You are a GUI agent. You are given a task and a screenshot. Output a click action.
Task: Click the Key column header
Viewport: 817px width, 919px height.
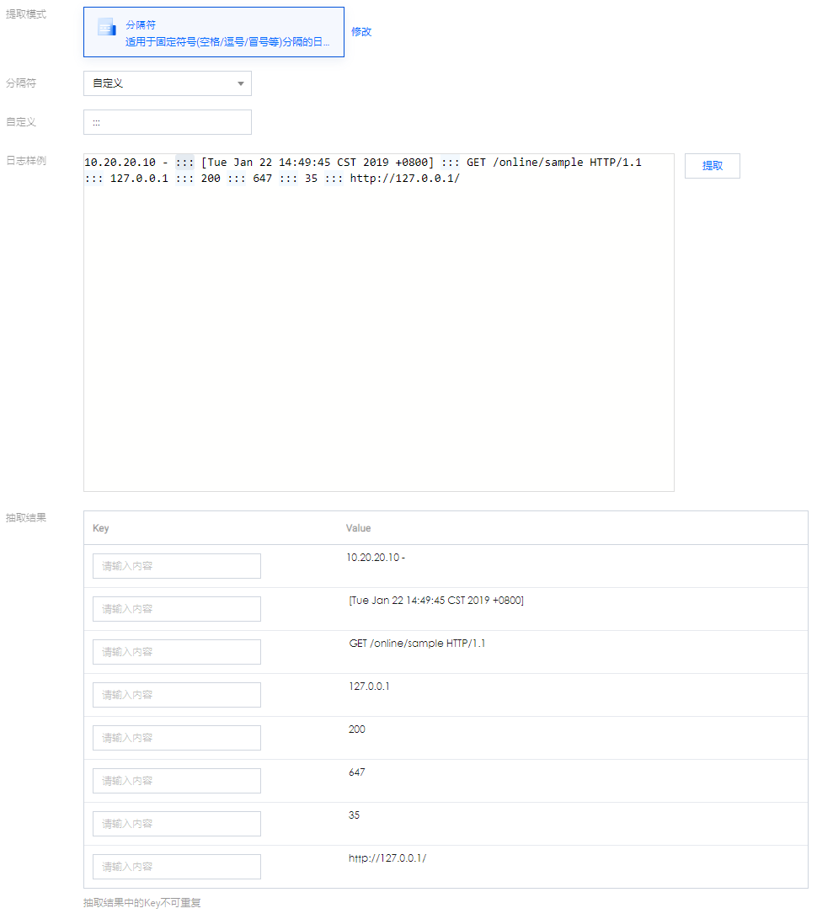[x=101, y=528]
